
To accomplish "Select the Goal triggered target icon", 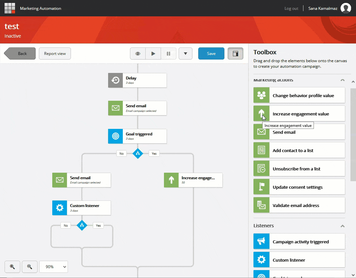I will [x=115, y=136].
